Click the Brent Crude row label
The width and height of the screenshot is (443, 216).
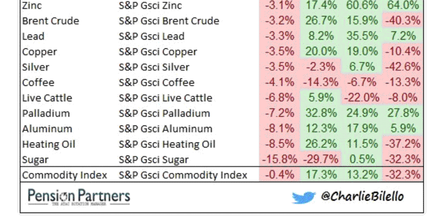[x=50, y=21]
